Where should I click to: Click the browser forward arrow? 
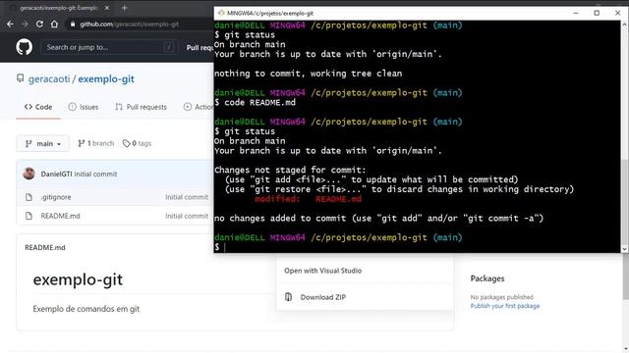tap(25, 24)
